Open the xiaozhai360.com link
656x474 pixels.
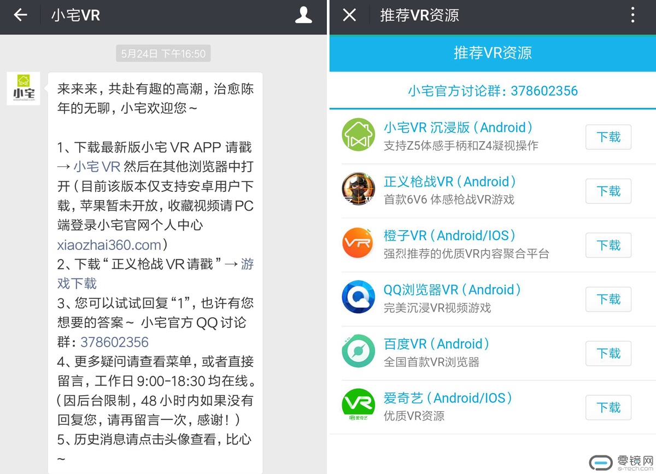point(109,244)
